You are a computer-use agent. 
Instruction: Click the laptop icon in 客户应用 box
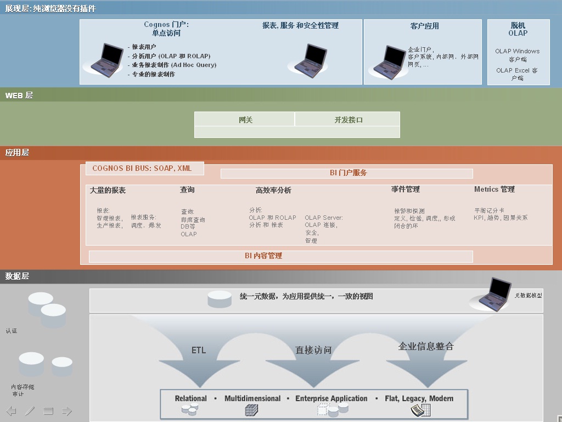[389, 62]
